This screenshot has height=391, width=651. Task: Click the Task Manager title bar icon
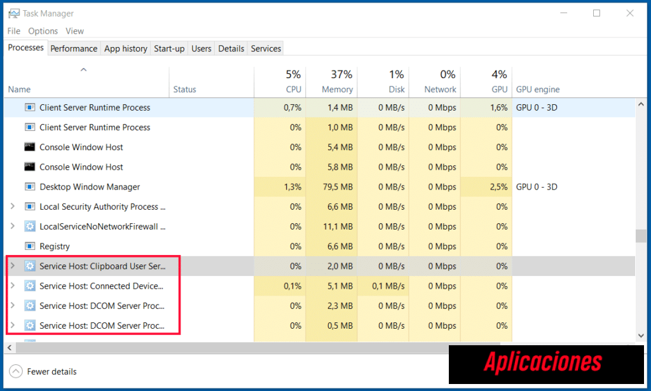coord(14,13)
